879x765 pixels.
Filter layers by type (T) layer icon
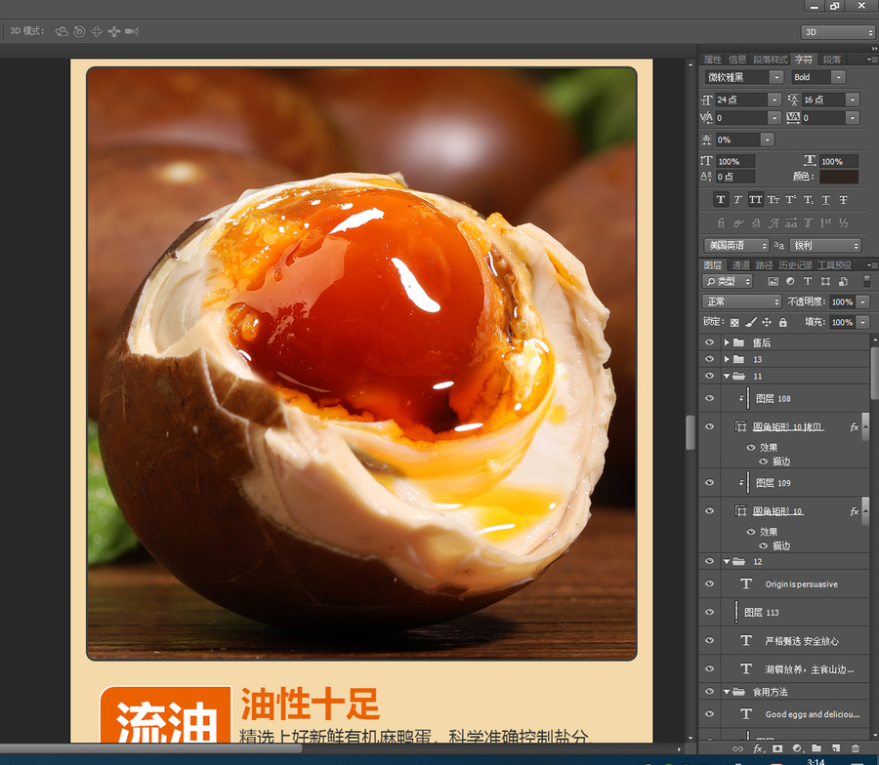[x=808, y=281]
